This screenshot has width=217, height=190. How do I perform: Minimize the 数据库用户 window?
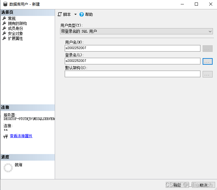(x=182, y=4)
